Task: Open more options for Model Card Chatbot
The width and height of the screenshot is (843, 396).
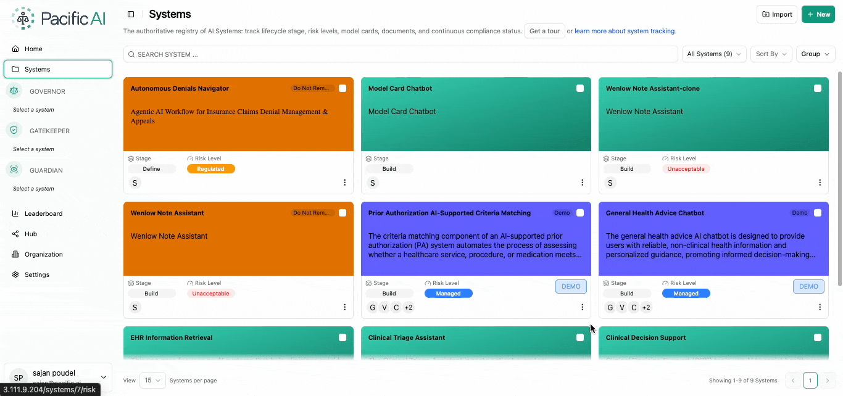Action: coord(582,183)
